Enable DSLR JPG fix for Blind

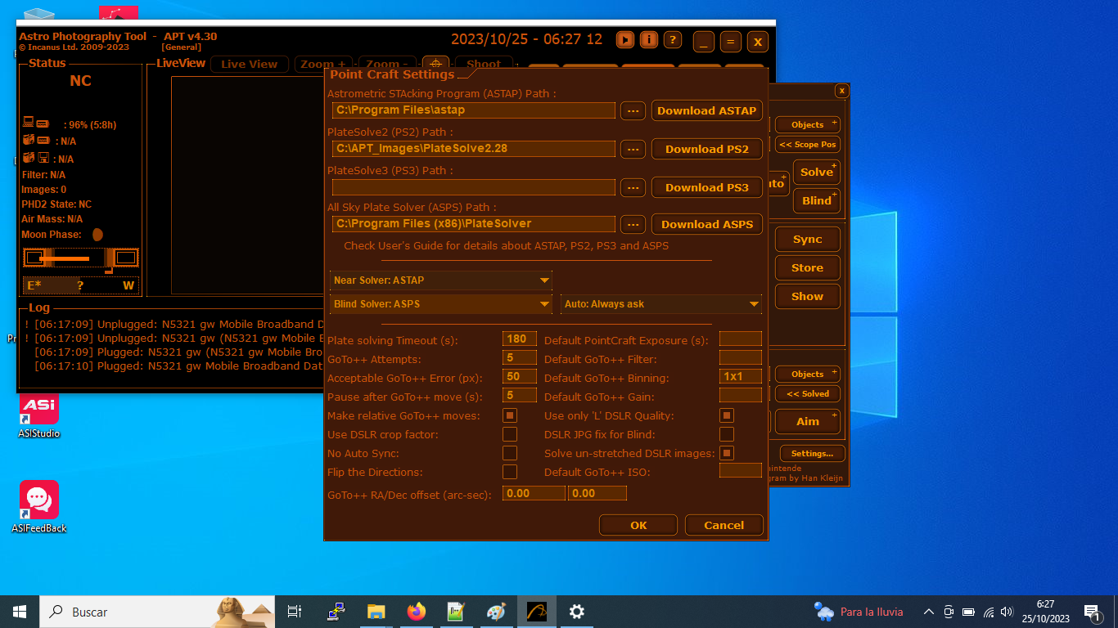coord(727,434)
